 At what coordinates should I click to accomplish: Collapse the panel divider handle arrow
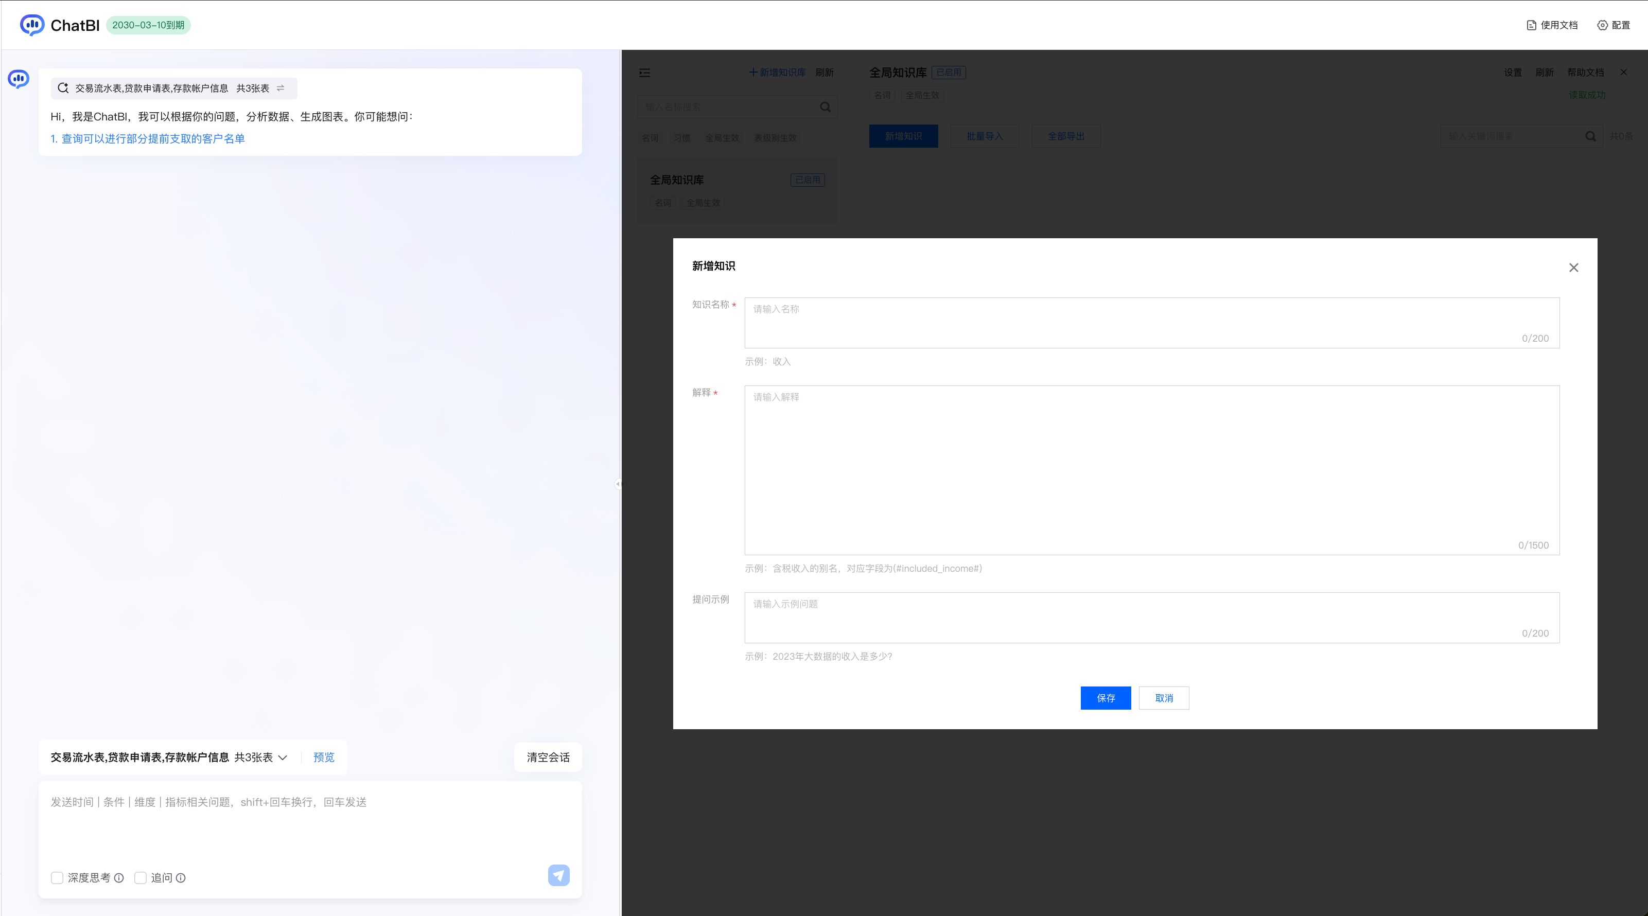(x=618, y=484)
